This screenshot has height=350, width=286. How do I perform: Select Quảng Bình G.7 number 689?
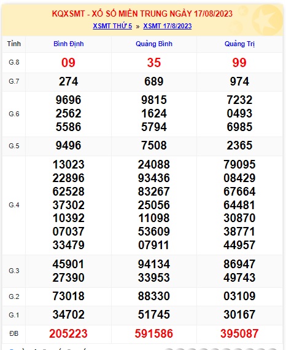[154, 81]
